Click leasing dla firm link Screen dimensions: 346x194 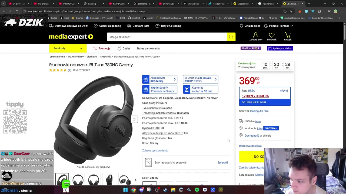(x=259, y=111)
